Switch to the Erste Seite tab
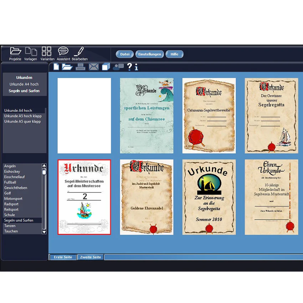This screenshot has height=303, width=303. [63, 257]
